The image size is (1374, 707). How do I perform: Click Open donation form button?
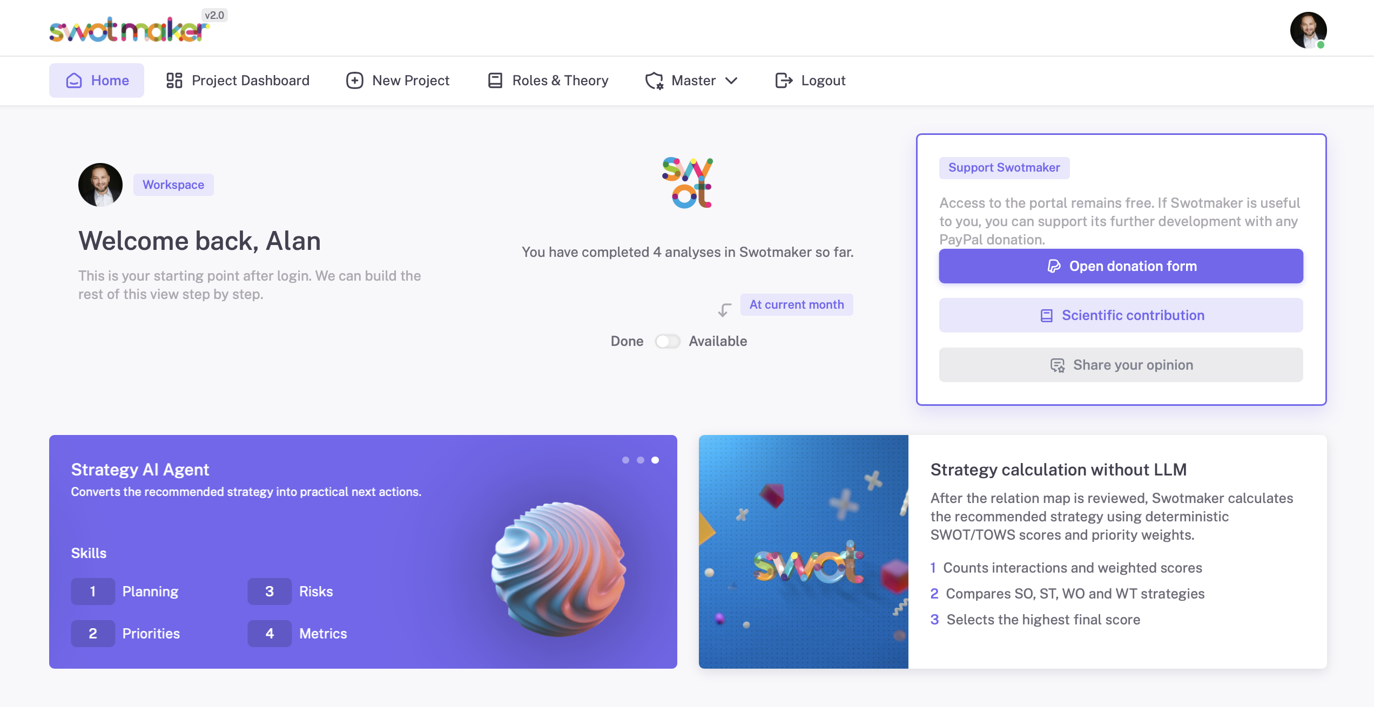tap(1121, 266)
